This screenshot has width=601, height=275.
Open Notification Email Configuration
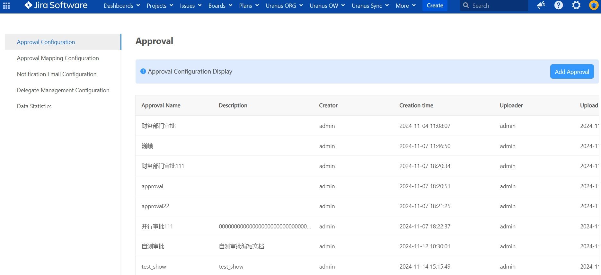pos(57,74)
